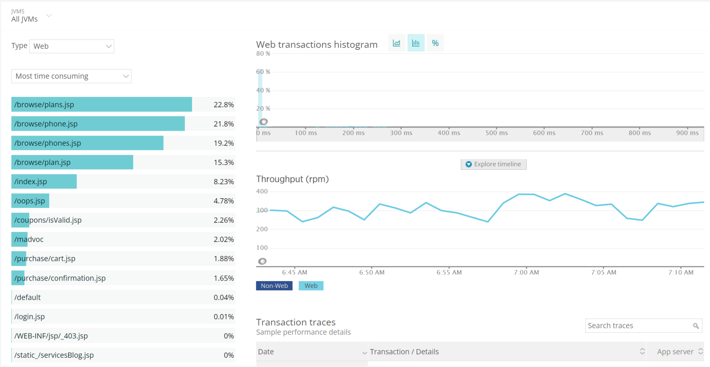
Task: Toggle the Web series legend
Action: [311, 285]
